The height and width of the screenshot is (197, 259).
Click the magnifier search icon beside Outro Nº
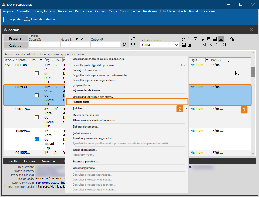[x=124, y=45]
